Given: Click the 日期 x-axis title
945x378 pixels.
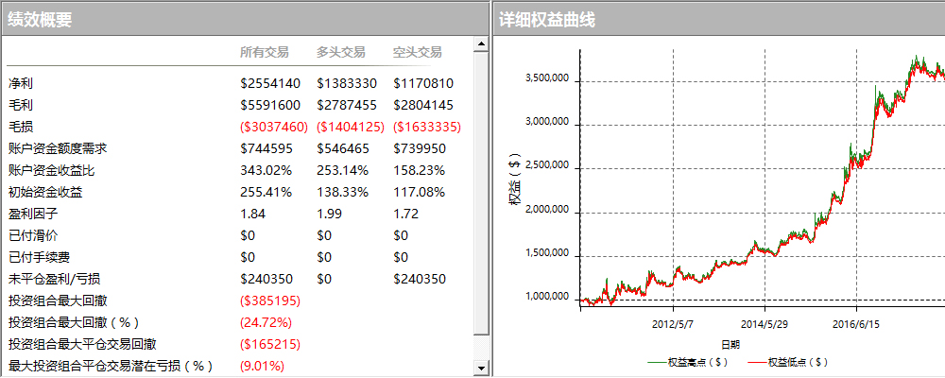Looking at the screenshot, I should [x=730, y=344].
